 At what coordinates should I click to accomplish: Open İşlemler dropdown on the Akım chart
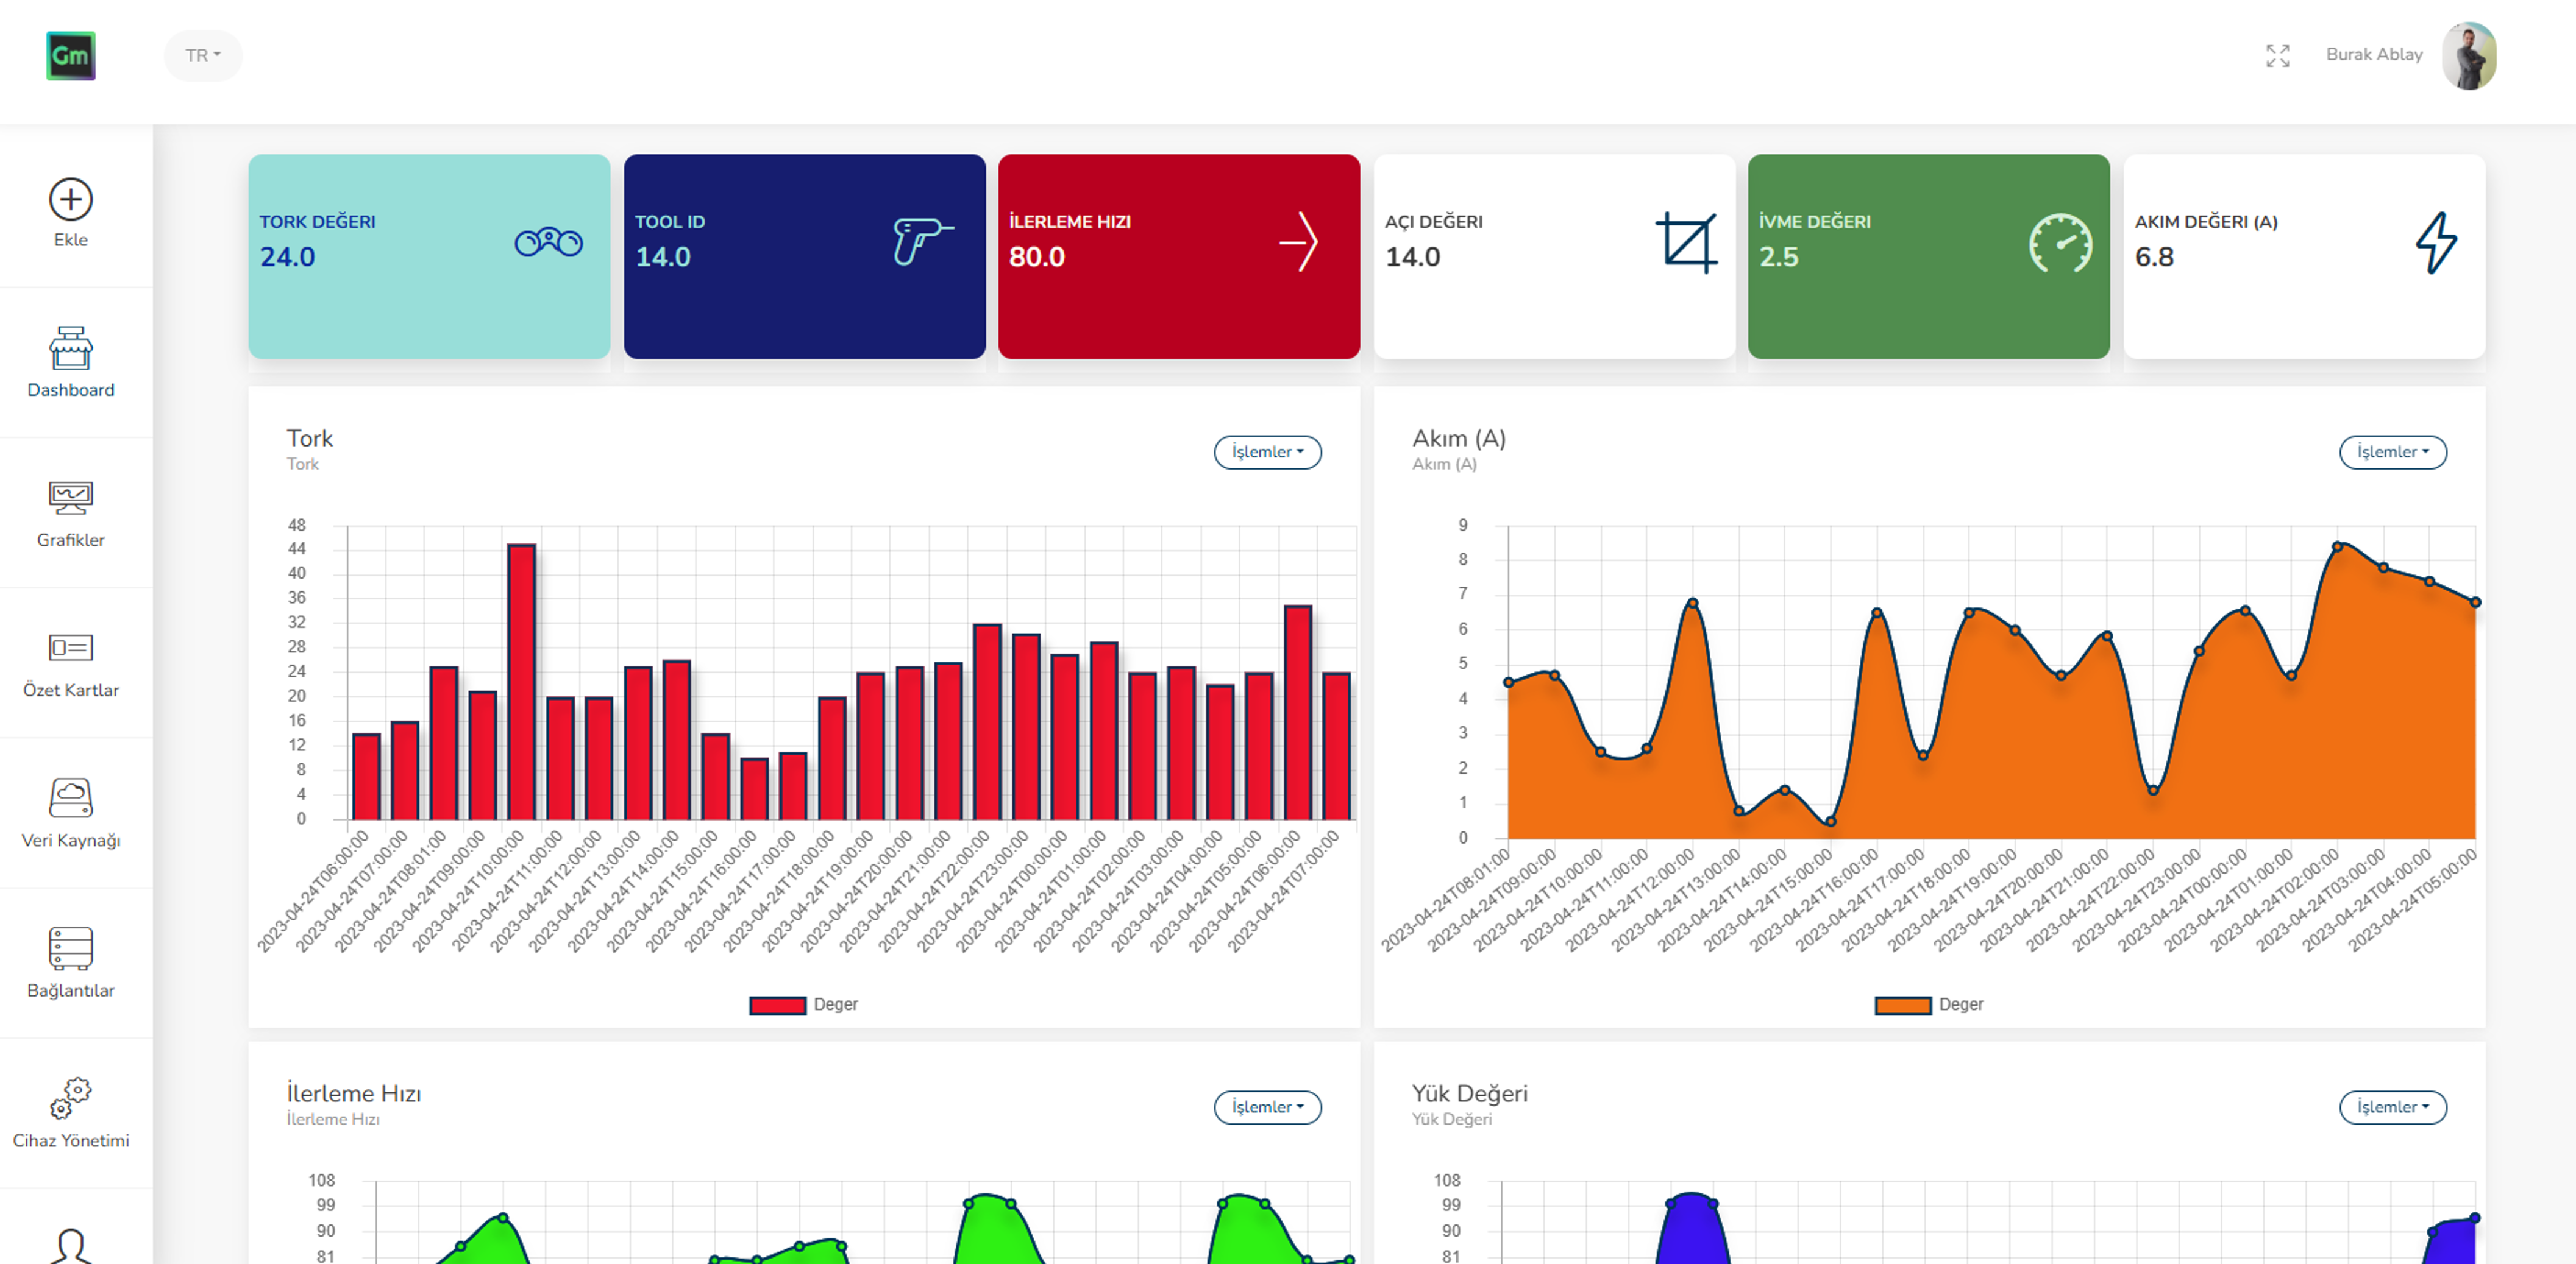[2392, 451]
